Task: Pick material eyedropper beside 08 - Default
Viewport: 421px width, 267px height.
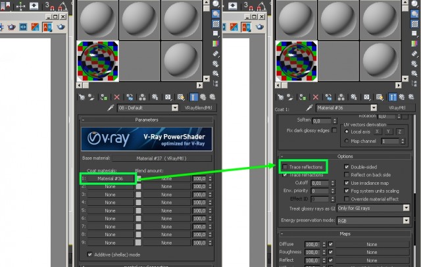Action: tap(111, 108)
